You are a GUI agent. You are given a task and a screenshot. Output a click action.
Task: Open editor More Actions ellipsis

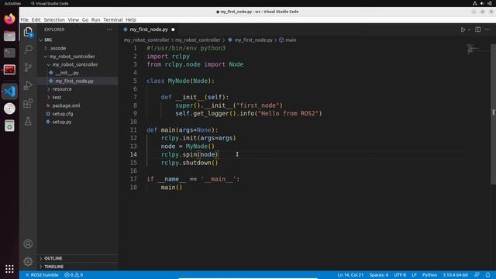[x=487, y=29]
